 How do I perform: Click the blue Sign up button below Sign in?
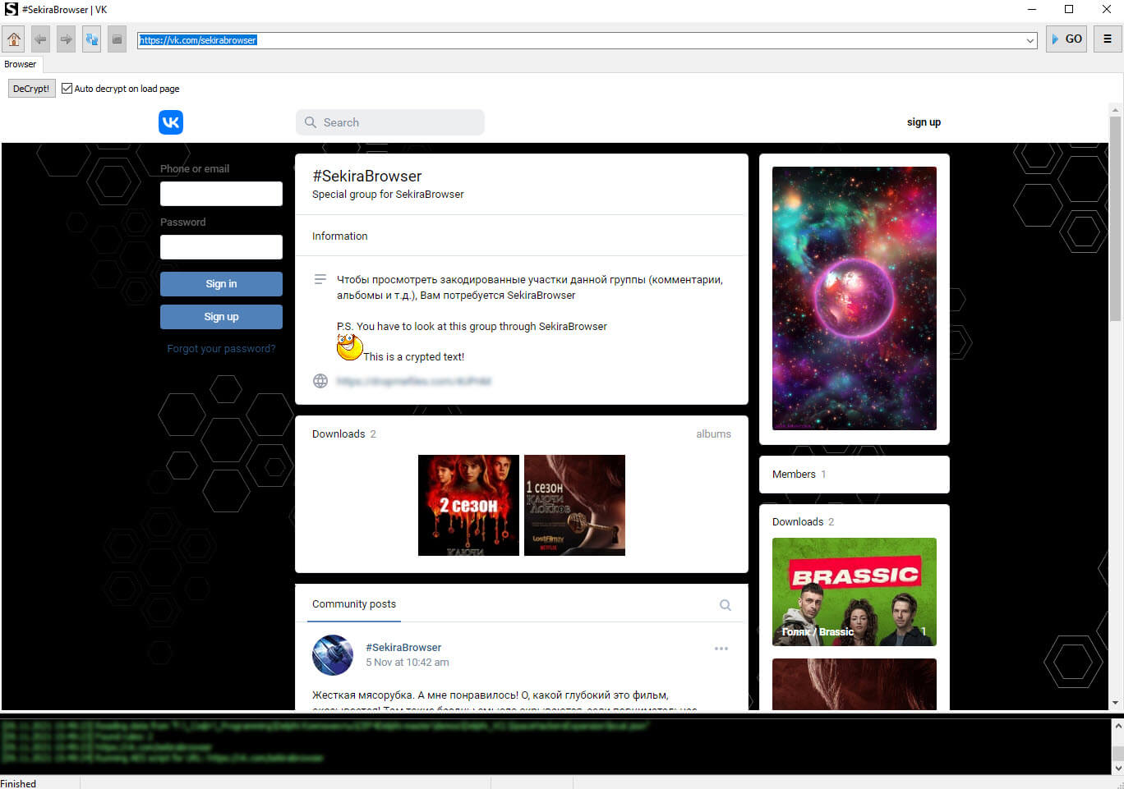pos(221,317)
